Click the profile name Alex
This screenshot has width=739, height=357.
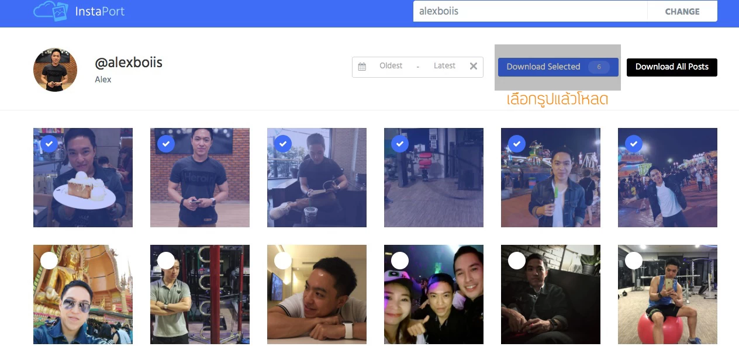coord(103,79)
